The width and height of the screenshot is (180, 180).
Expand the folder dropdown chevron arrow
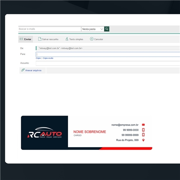coord(102,29)
